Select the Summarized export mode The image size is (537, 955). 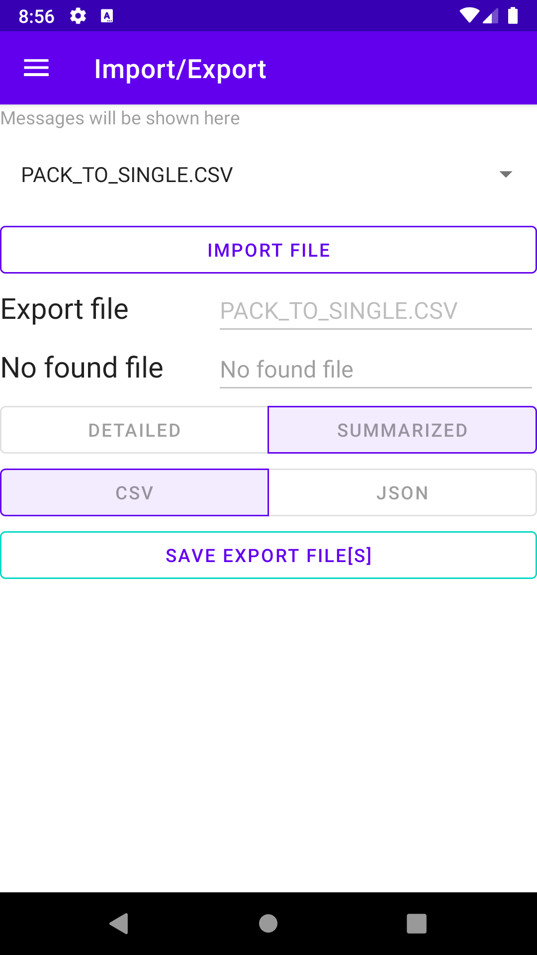(402, 430)
